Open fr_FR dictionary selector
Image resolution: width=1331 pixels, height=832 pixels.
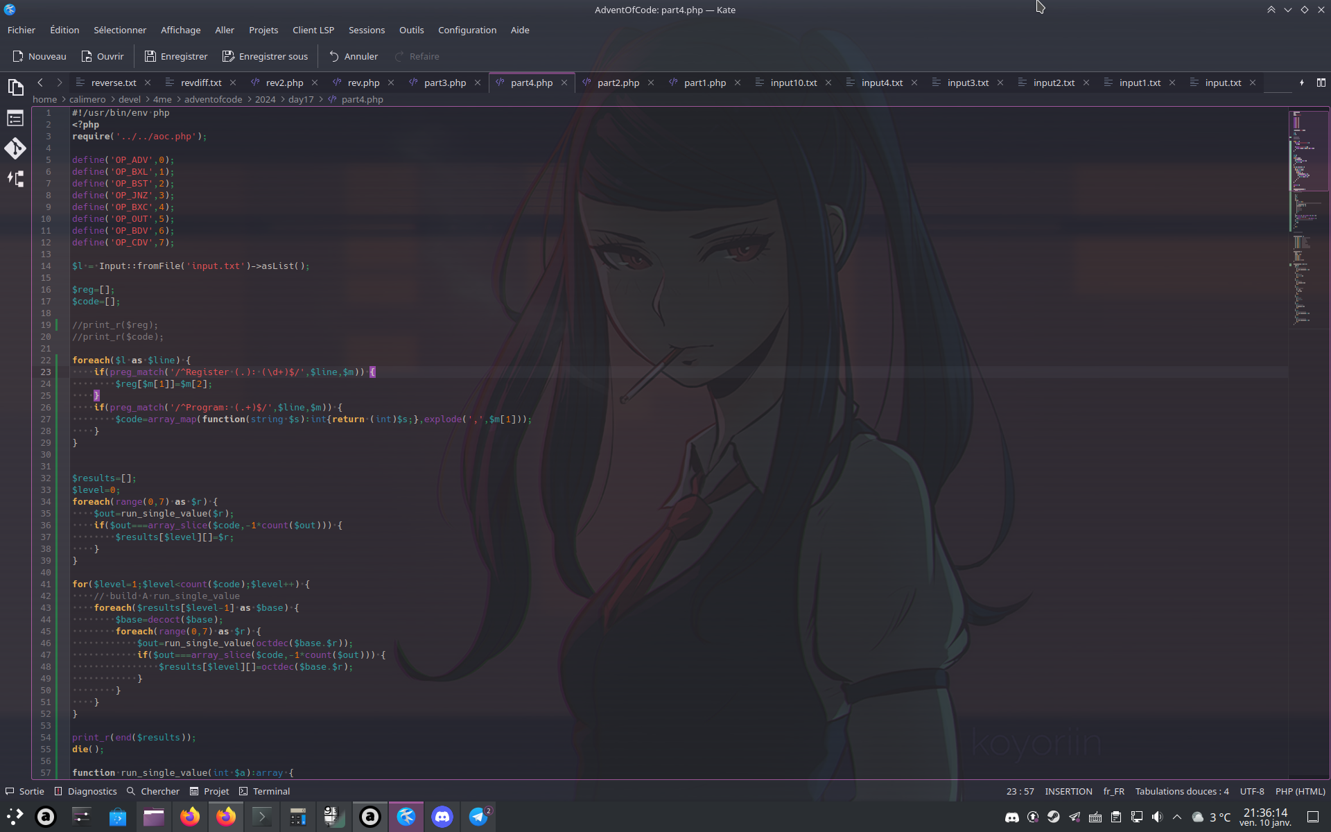[1114, 791]
